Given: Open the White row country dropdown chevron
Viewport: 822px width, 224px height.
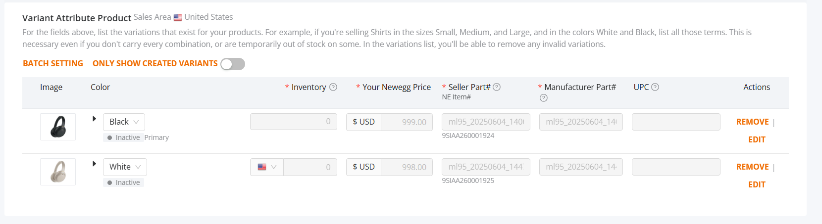Looking at the screenshot, I should [x=274, y=167].
